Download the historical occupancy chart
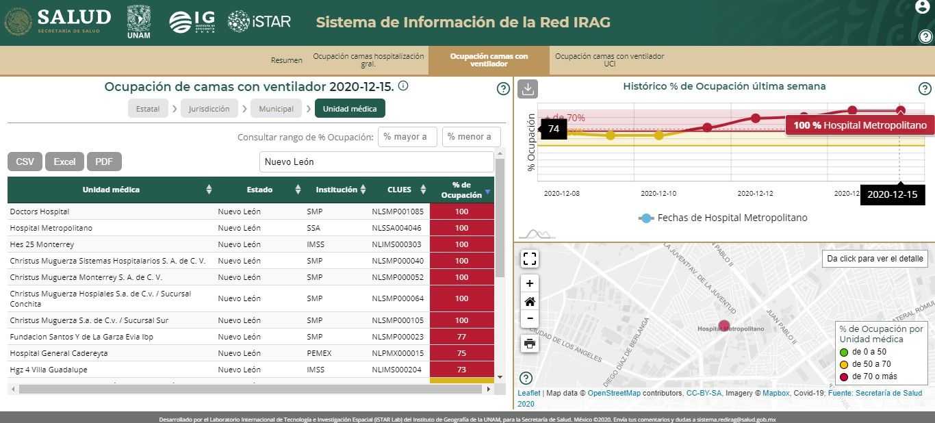The image size is (935, 423). point(528,89)
